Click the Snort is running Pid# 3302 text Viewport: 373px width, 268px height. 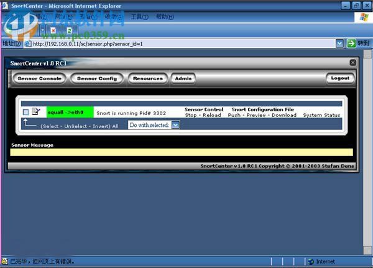click(131, 113)
